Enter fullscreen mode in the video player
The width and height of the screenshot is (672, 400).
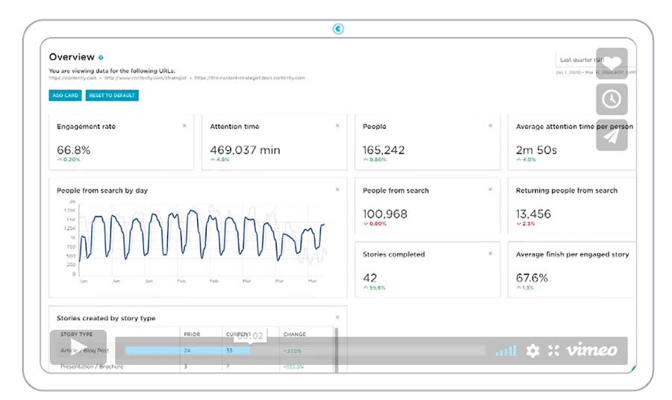click(x=553, y=350)
